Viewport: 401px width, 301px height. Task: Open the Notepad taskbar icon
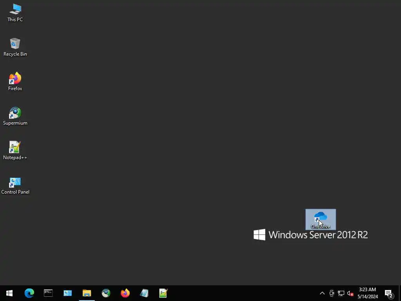tap(144, 293)
